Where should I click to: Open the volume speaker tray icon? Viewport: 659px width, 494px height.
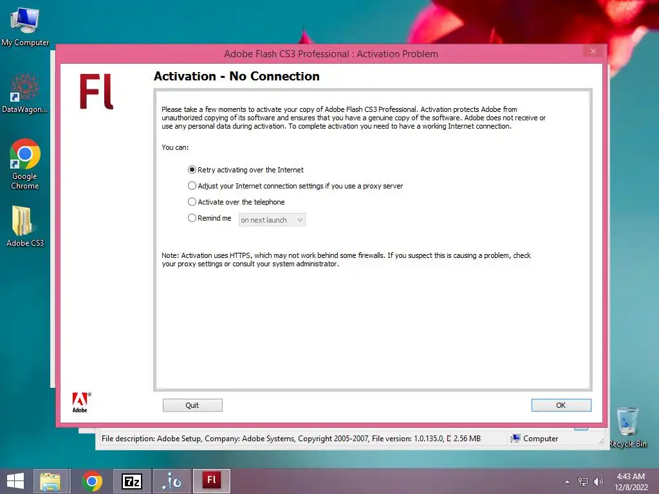tap(598, 482)
